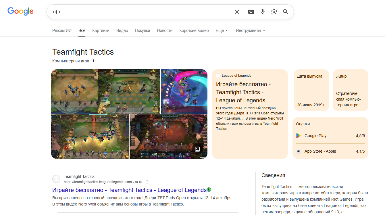Click the Оценки heading
Screen dimensions: 385x215
303,124
